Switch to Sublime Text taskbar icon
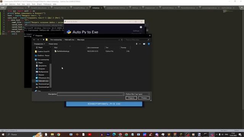Screen dimensions: 244x137 pos(169,134)
